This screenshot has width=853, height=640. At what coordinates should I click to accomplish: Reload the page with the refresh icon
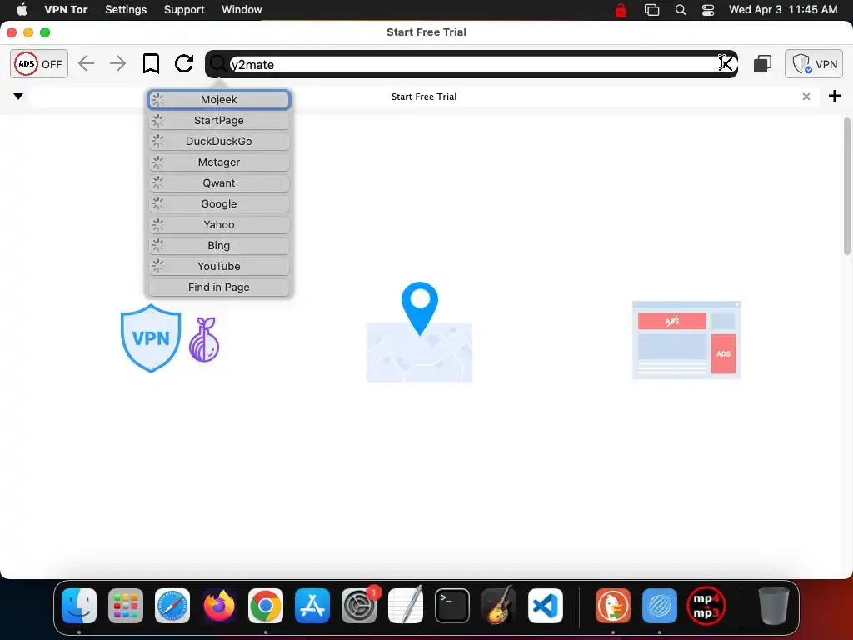[x=184, y=63]
